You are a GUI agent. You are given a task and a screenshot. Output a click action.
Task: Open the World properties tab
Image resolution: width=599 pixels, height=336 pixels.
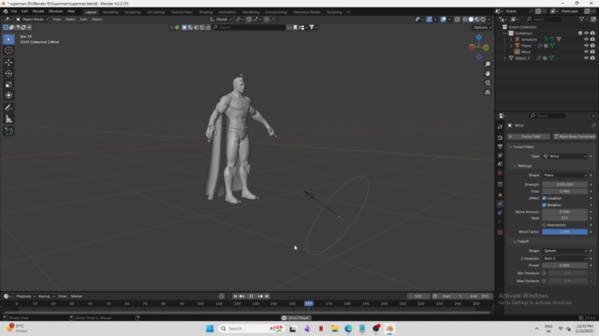tap(500, 173)
